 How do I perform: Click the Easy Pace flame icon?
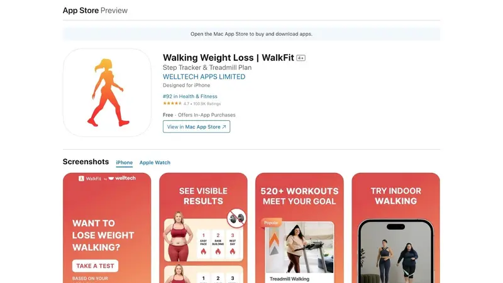(x=203, y=251)
